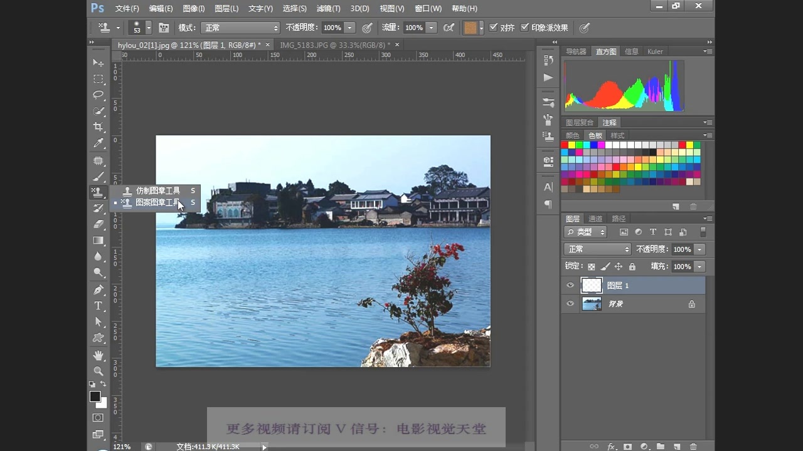The image size is (803, 451).
Task: Select the Type tool in toolbox
Action: [98, 306]
